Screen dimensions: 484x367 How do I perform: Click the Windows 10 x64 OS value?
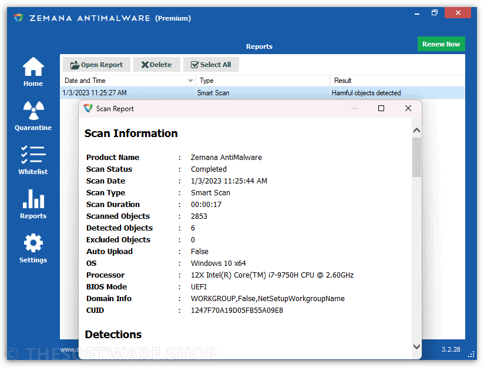pyautogui.click(x=219, y=263)
